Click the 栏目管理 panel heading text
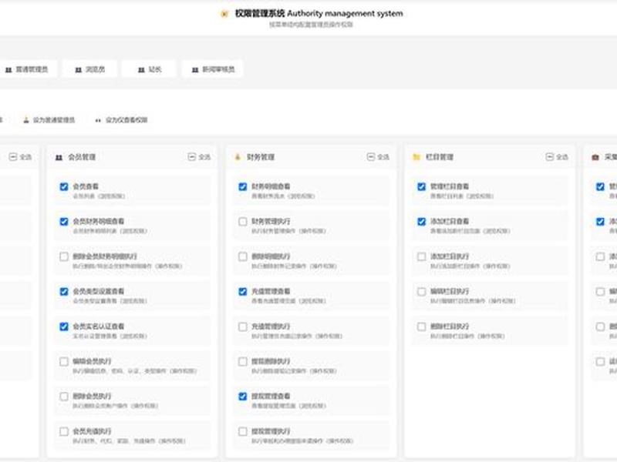The width and height of the screenshot is (617, 462). [x=440, y=157]
